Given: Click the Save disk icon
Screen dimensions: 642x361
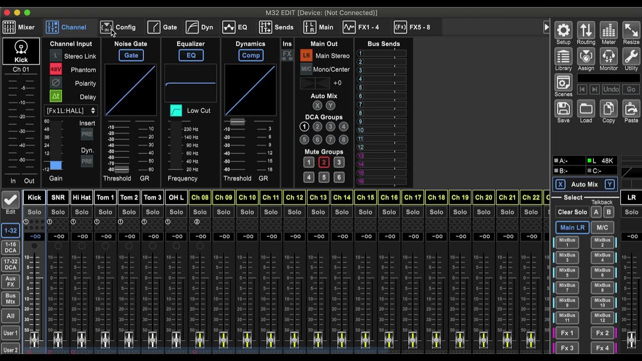Looking at the screenshot, I should coord(563,108).
